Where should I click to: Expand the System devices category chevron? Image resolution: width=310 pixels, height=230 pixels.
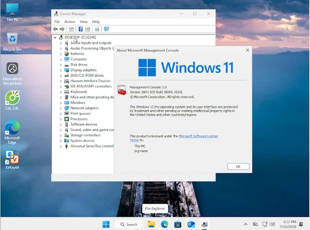61,141
